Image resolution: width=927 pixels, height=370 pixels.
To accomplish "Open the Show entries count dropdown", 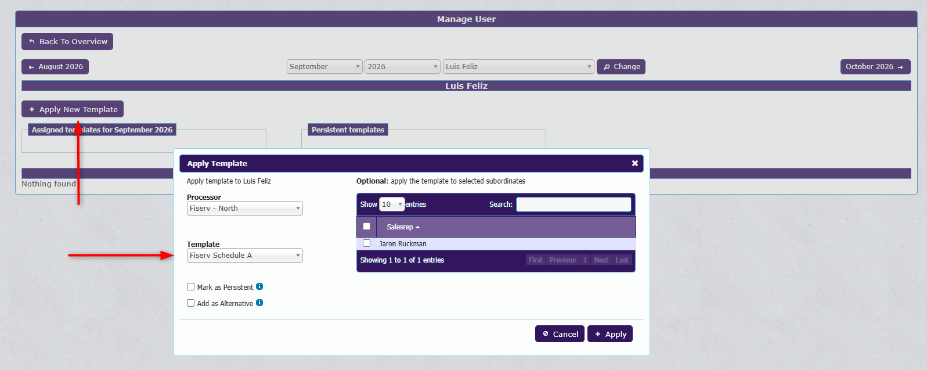I will [392, 204].
